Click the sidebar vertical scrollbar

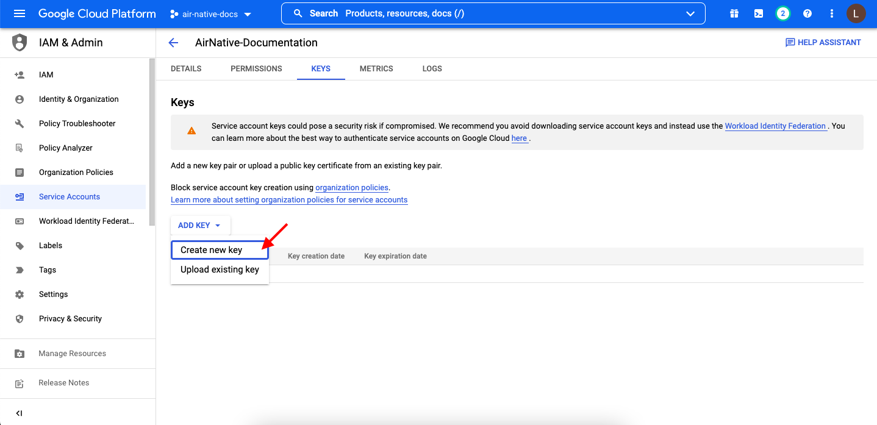click(152, 140)
